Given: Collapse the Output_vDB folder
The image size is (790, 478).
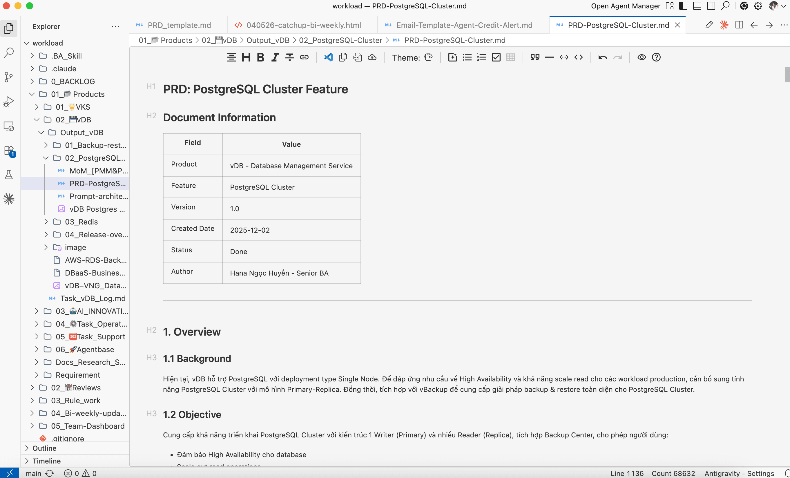Looking at the screenshot, I should 41,132.
